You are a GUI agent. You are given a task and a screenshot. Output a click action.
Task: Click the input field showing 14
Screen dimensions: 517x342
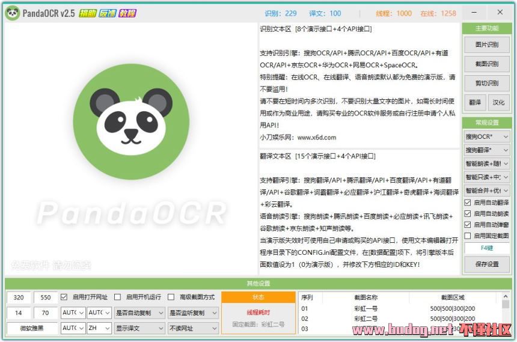coord(19,313)
